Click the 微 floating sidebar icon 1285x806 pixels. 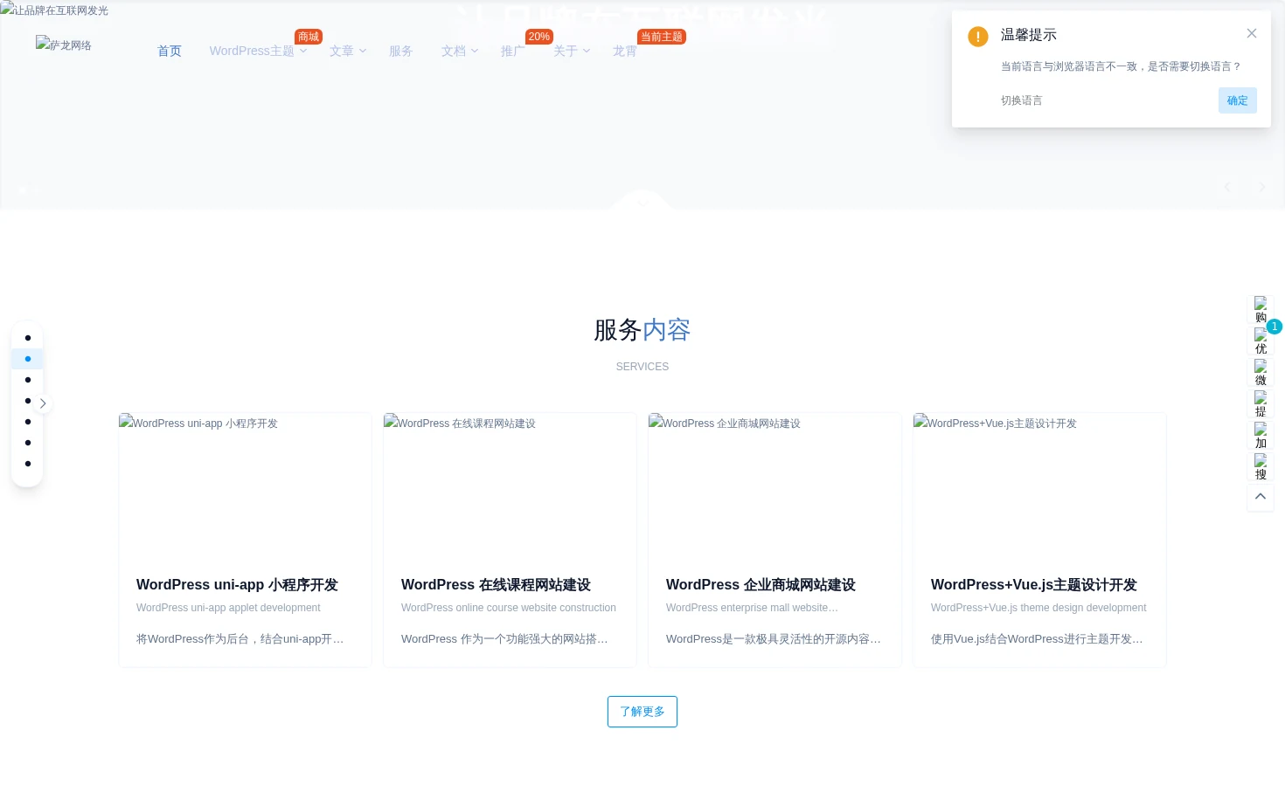click(1261, 373)
